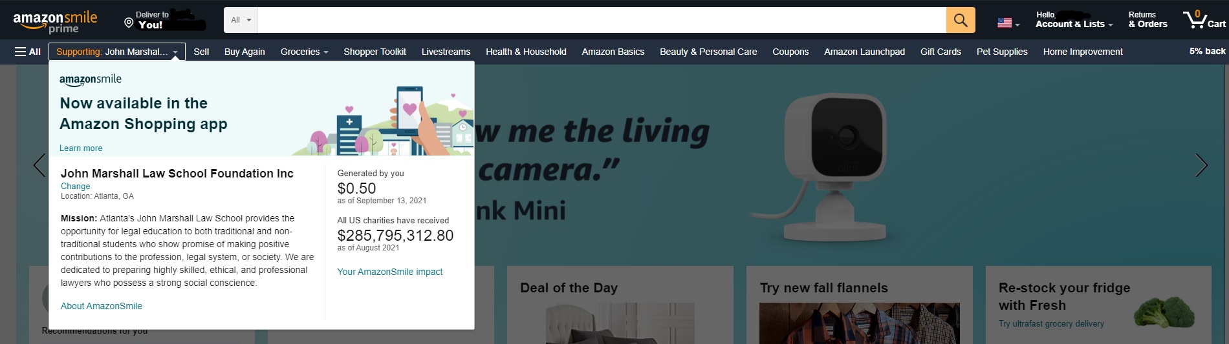Open About AmazonSmile link
This screenshot has height=344, width=1229.
pyautogui.click(x=102, y=306)
